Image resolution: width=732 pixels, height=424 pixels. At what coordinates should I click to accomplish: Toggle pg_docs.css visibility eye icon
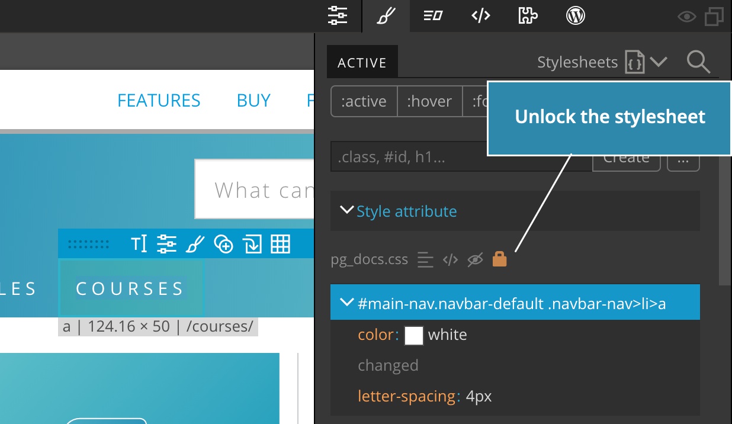click(475, 259)
